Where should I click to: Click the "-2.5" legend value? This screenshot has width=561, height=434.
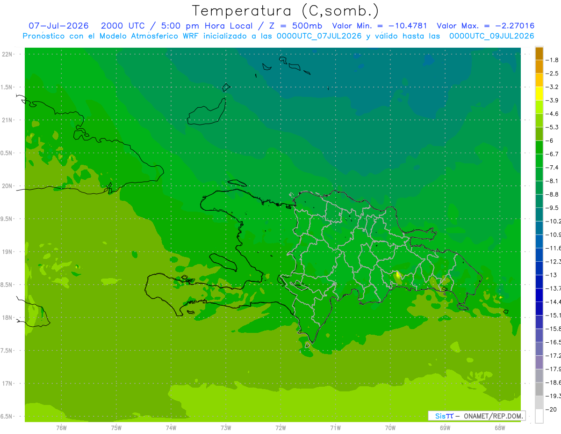tap(553, 74)
